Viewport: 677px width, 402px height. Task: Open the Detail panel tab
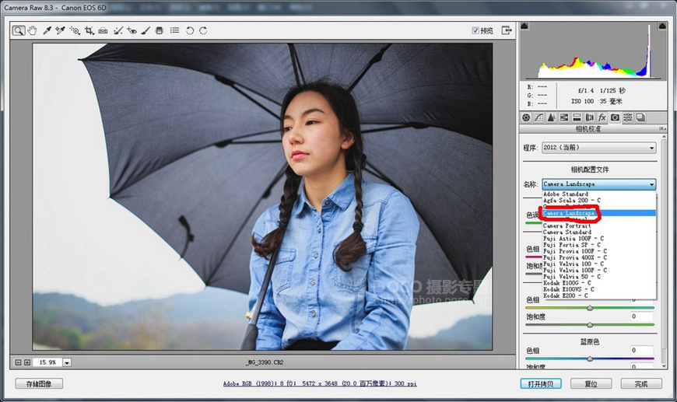tap(552, 117)
